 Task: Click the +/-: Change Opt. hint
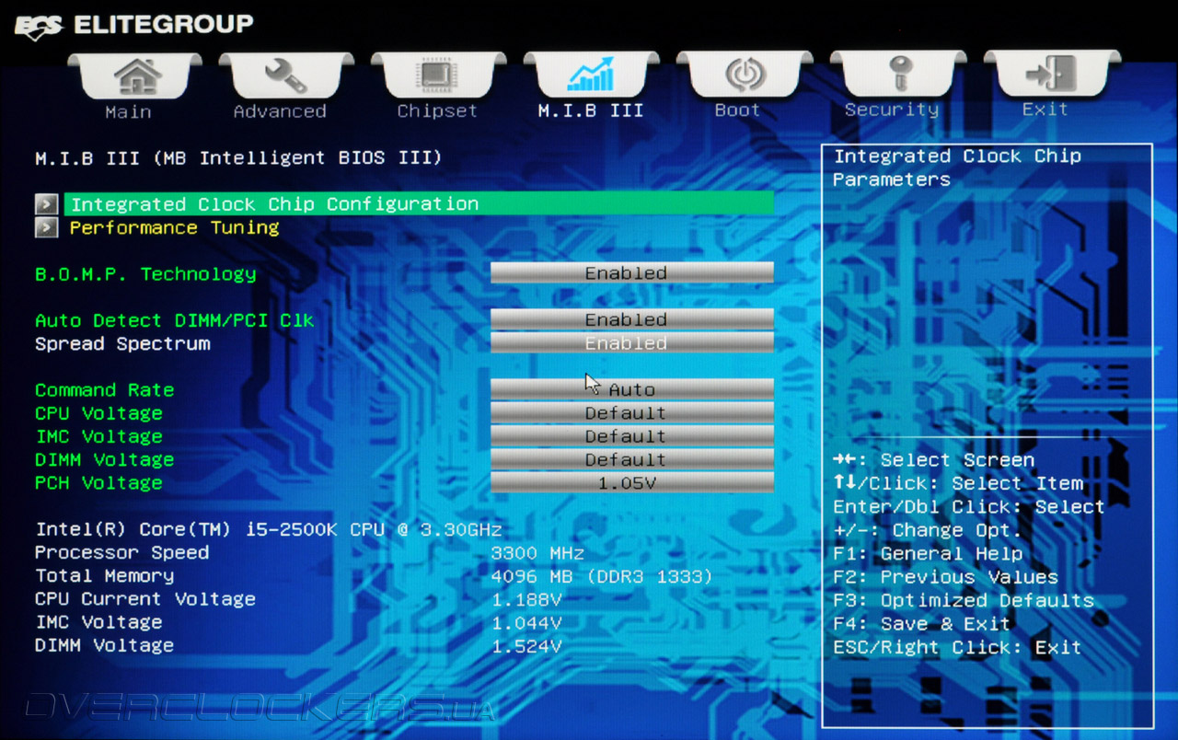pos(928,530)
